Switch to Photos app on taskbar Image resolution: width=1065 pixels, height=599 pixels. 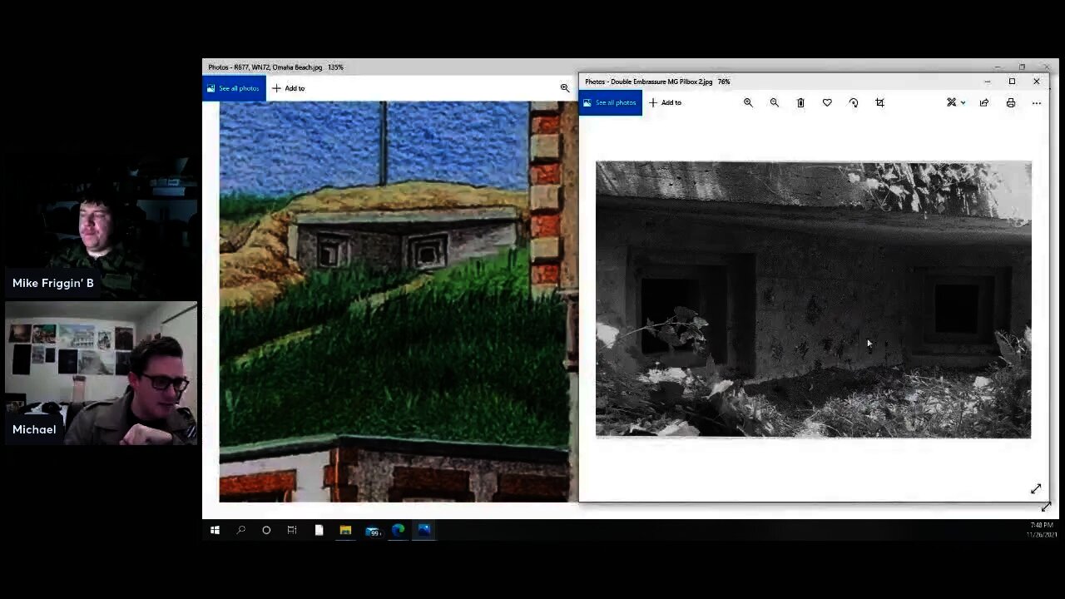coord(424,530)
